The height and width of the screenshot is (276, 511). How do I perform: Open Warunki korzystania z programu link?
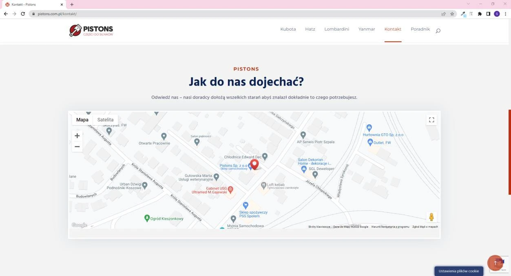(x=390, y=227)
